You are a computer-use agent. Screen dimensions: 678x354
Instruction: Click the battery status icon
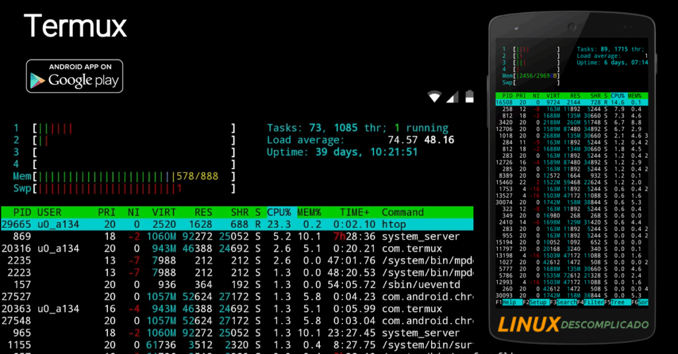click(x=469, y=96)
